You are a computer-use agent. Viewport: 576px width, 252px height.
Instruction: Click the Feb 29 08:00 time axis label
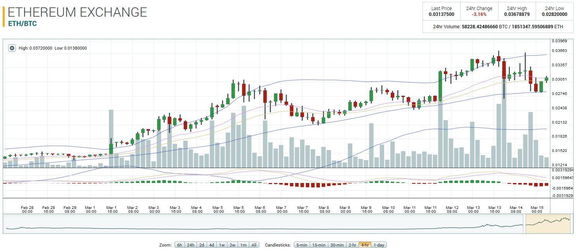(70, 209)
